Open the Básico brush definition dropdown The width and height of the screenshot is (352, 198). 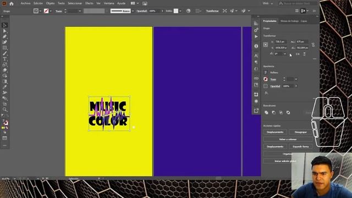click(133, 11)
